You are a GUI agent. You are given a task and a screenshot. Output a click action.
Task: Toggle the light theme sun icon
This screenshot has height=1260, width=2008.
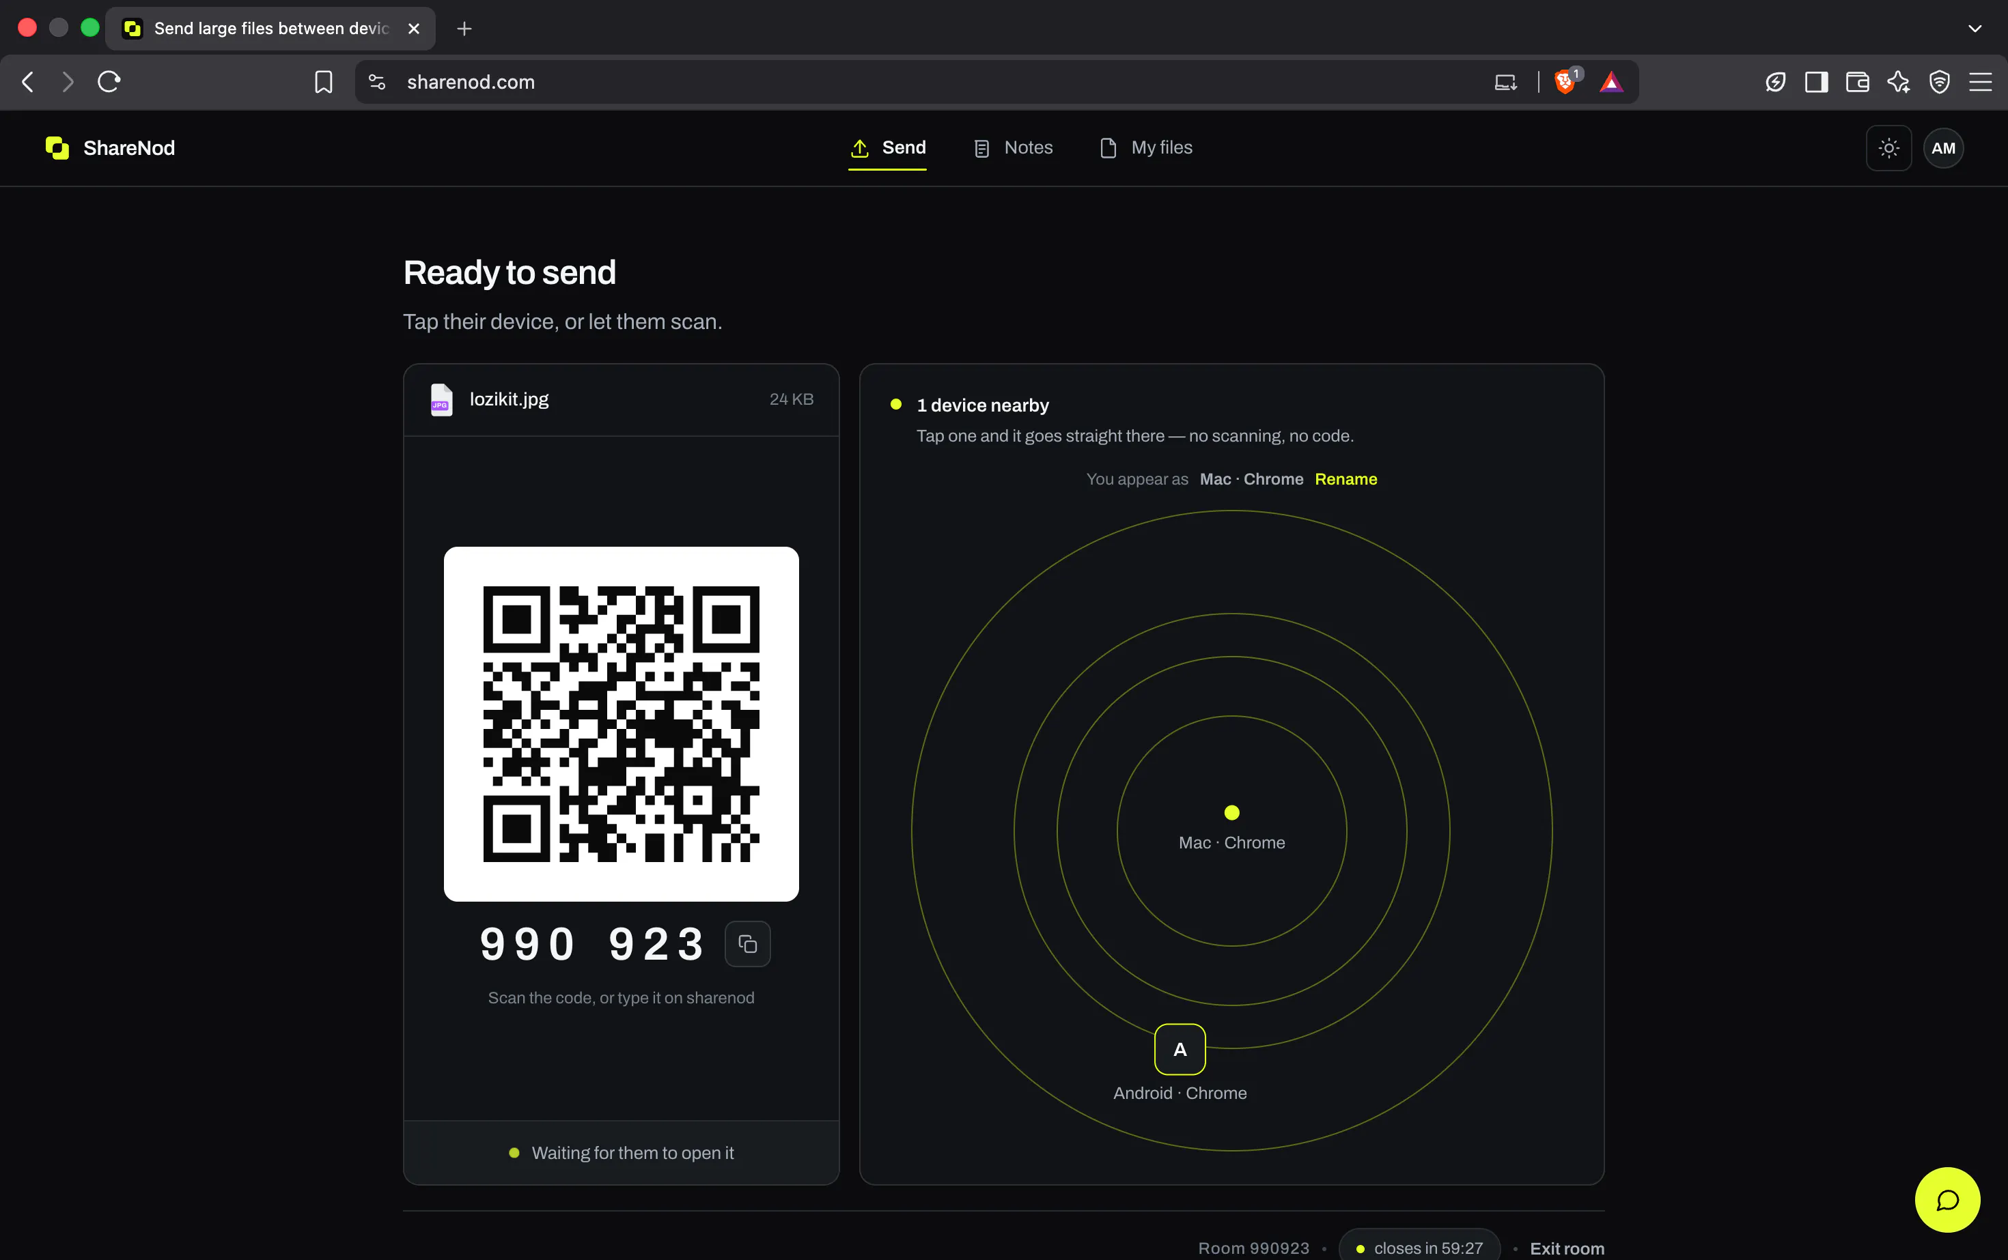coord(1888,148)
